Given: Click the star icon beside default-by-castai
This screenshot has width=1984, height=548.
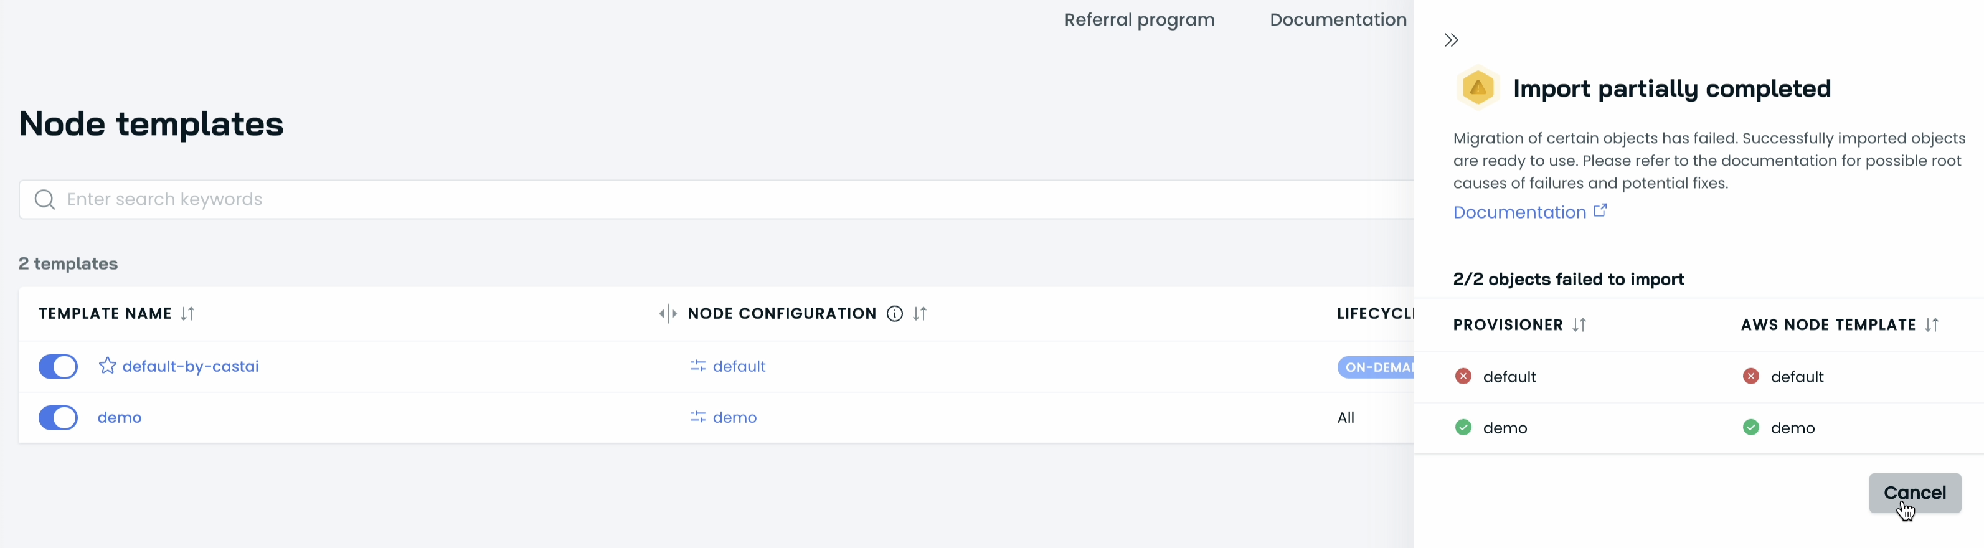Looking at the screenshot, I should pos(107,366).
